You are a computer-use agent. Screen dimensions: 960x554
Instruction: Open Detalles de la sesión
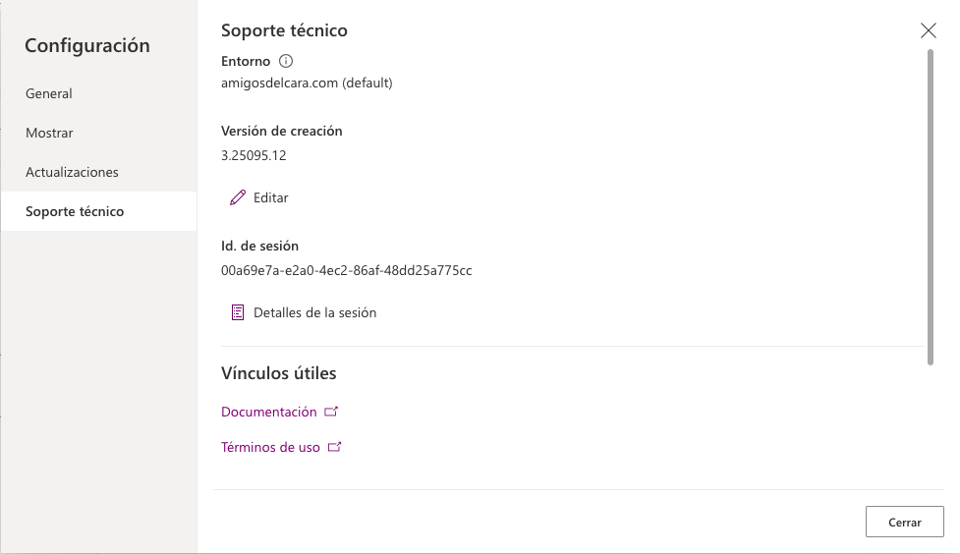click(x=314, y=312)
